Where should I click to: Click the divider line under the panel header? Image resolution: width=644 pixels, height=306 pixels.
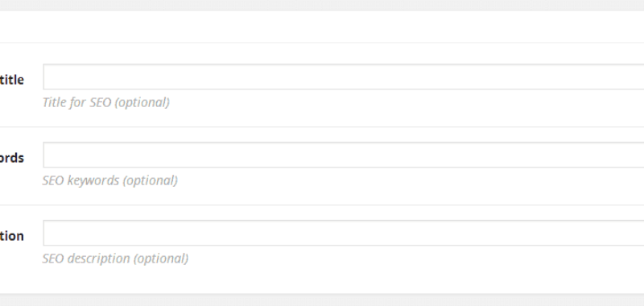pyautogui.click(x=322, y=43)
